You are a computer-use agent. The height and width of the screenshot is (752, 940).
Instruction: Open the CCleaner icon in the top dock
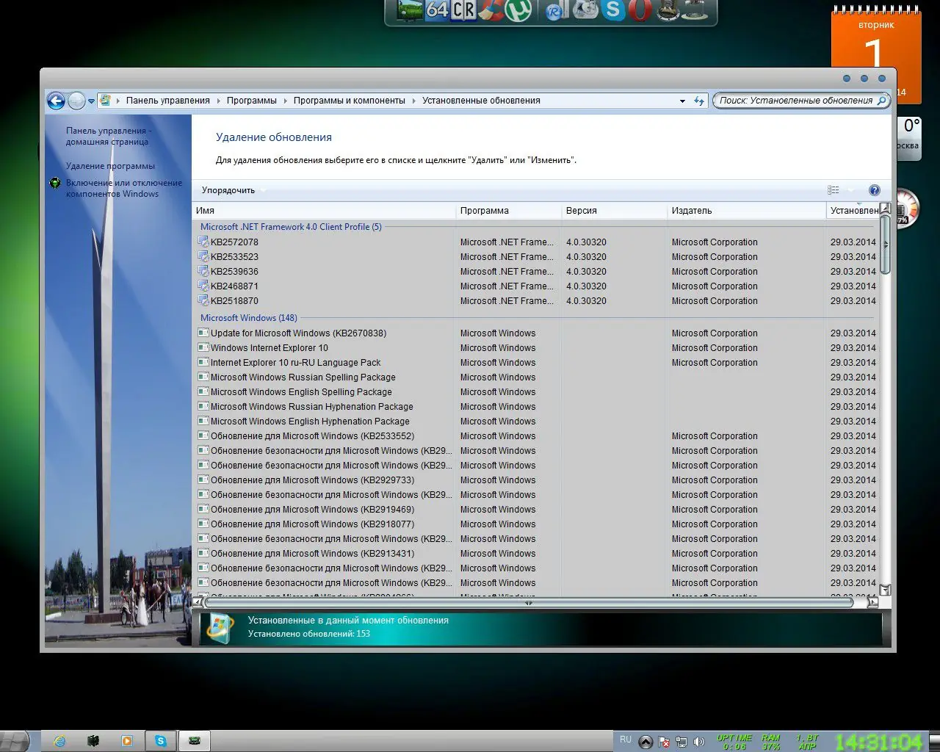click(493, 10)
